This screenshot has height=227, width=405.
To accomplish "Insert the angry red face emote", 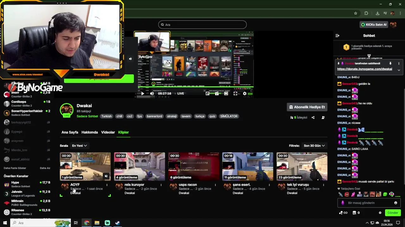I will pyautogui.click(x=347, y=194).
